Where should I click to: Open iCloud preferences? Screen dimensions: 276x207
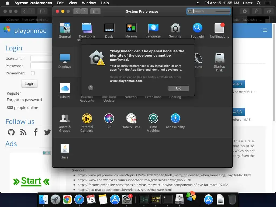65,91
